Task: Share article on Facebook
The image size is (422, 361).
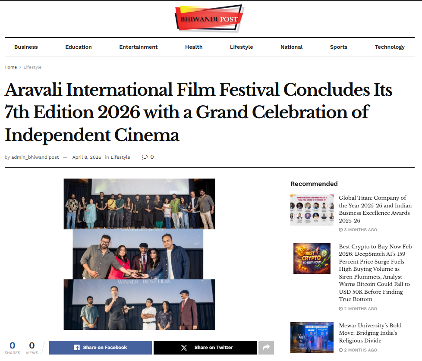Action: click(100, 347)
